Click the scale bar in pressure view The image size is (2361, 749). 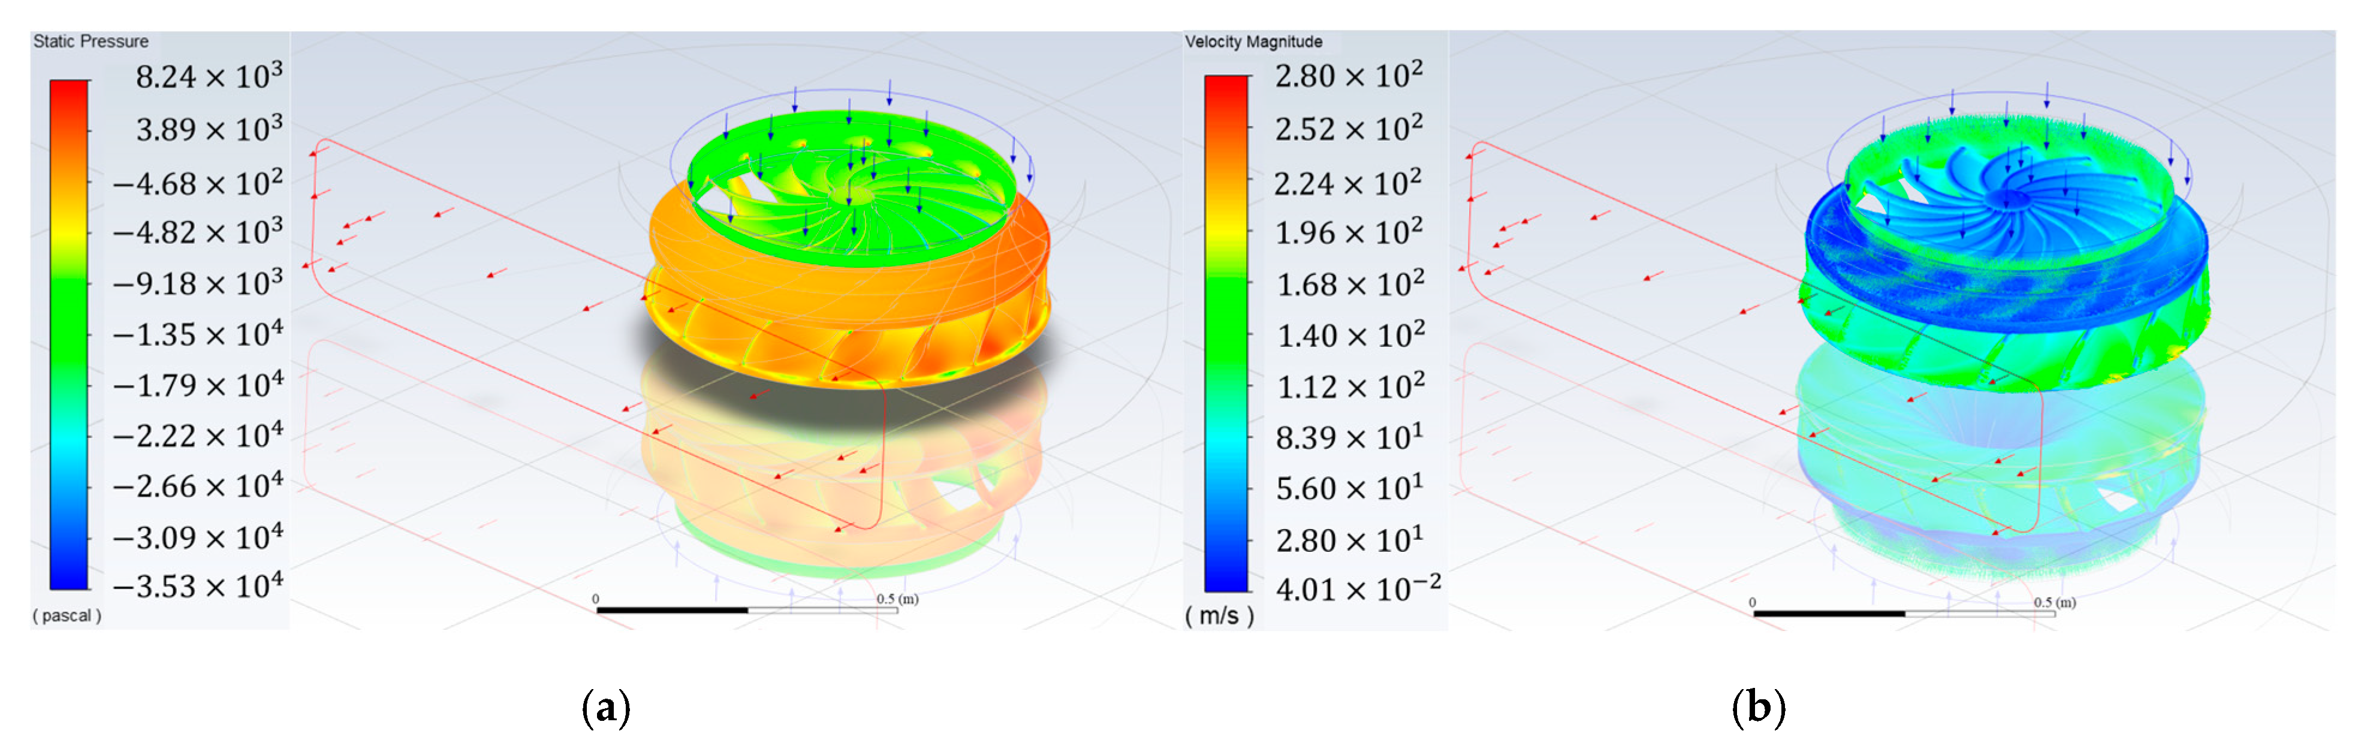(746, 609)
